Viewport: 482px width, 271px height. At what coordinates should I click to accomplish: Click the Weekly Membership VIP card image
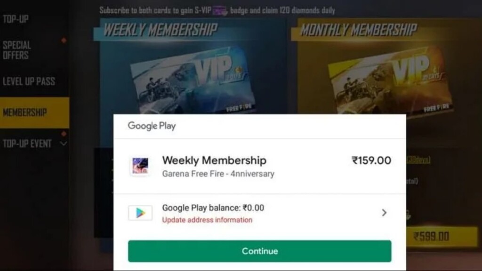[x=192, y=80]
